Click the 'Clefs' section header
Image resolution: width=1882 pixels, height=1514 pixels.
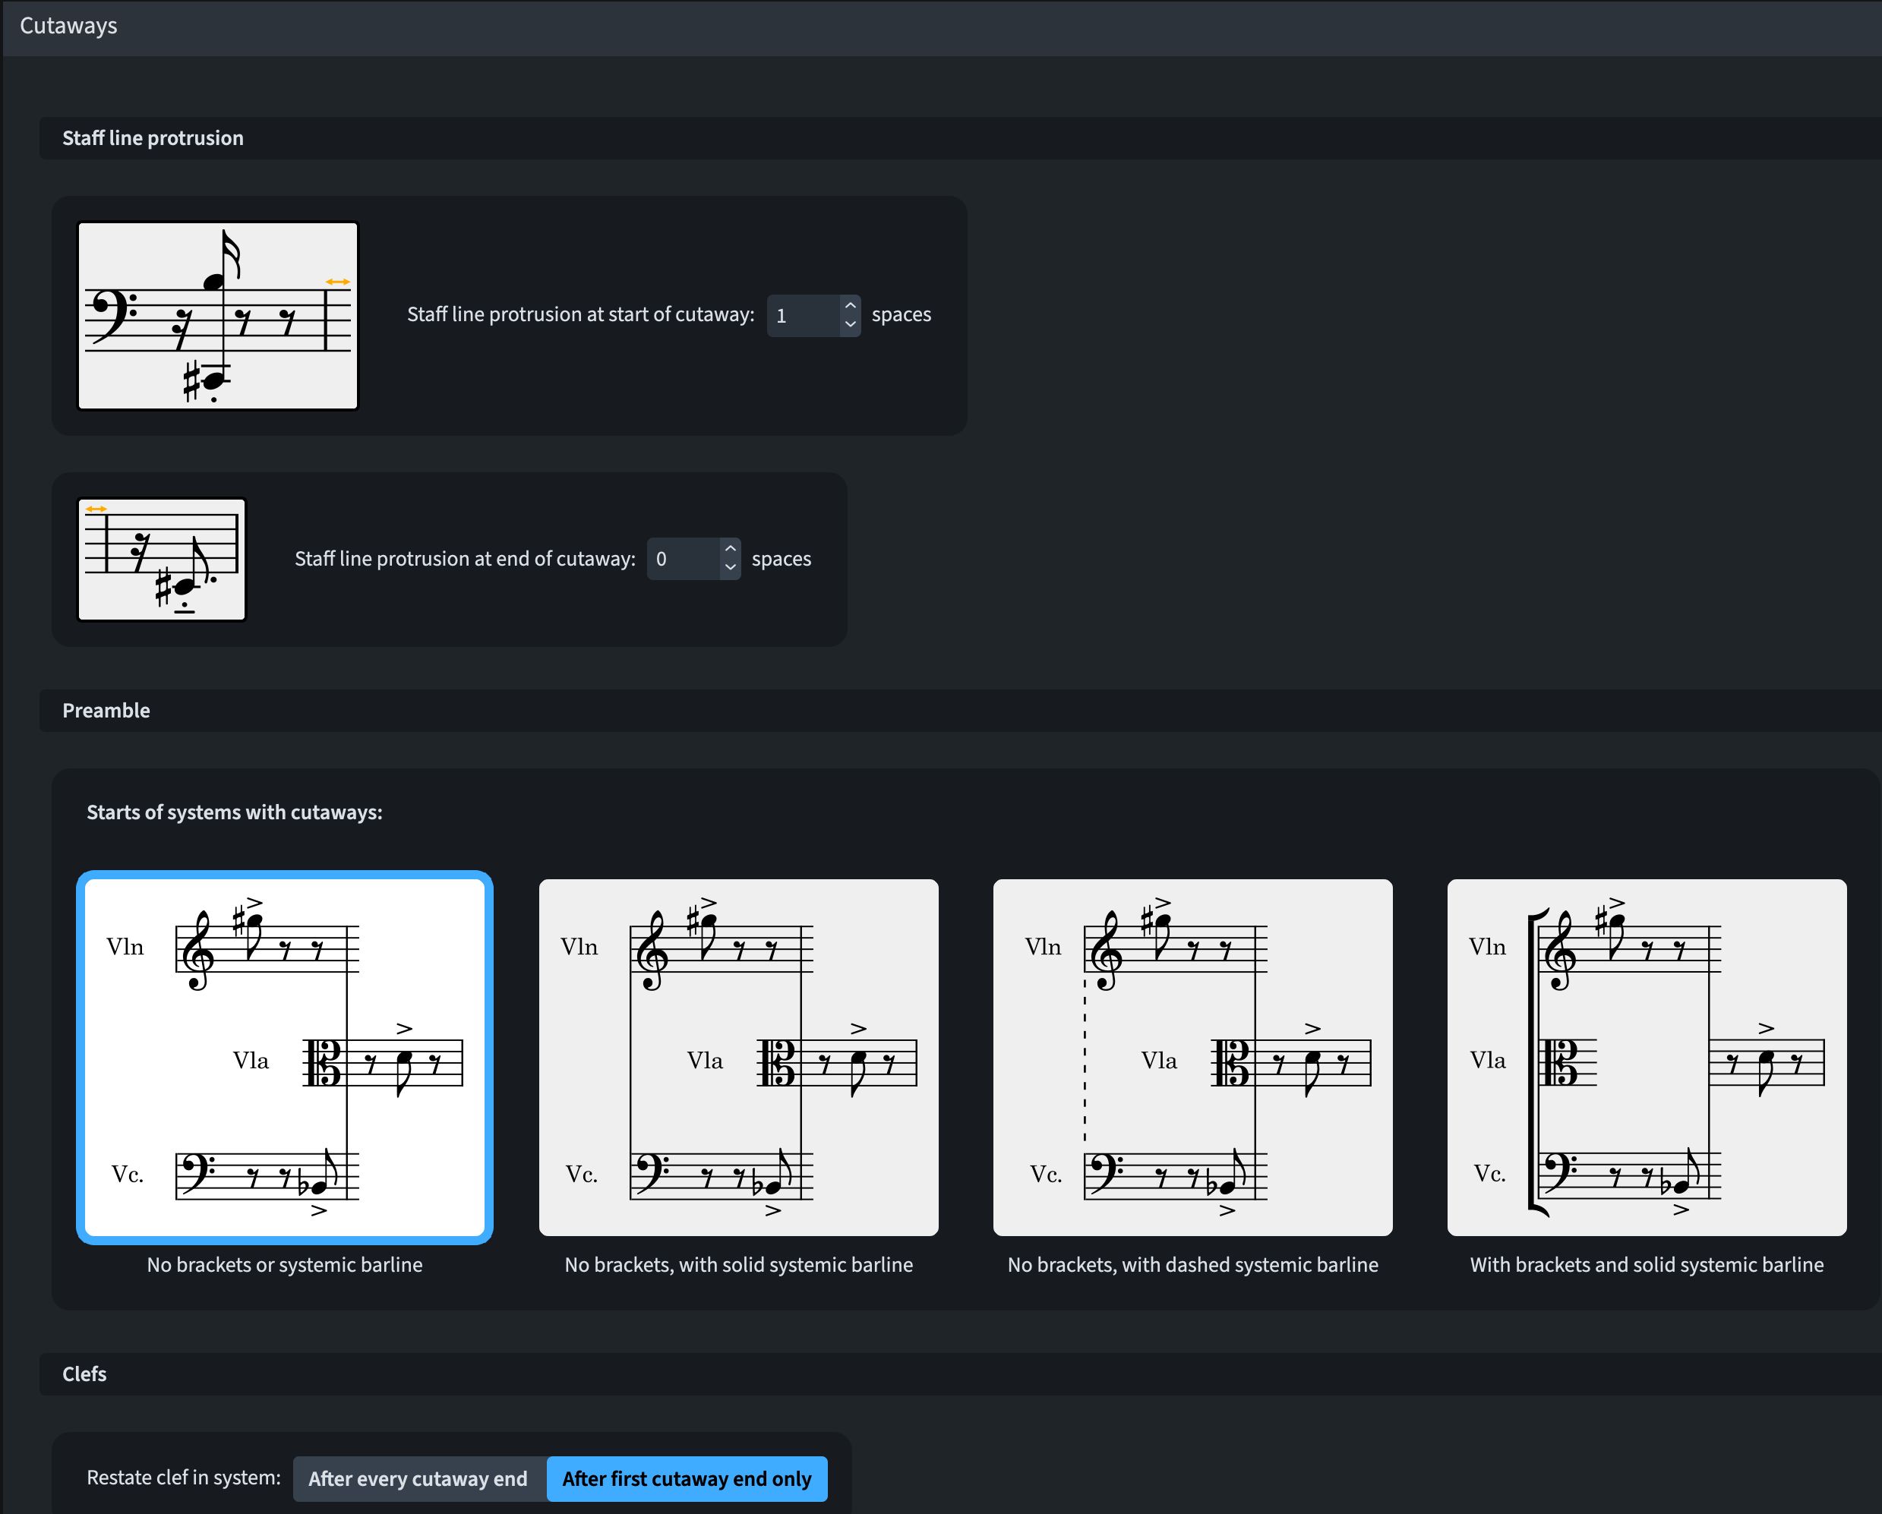pos(84,1374)
